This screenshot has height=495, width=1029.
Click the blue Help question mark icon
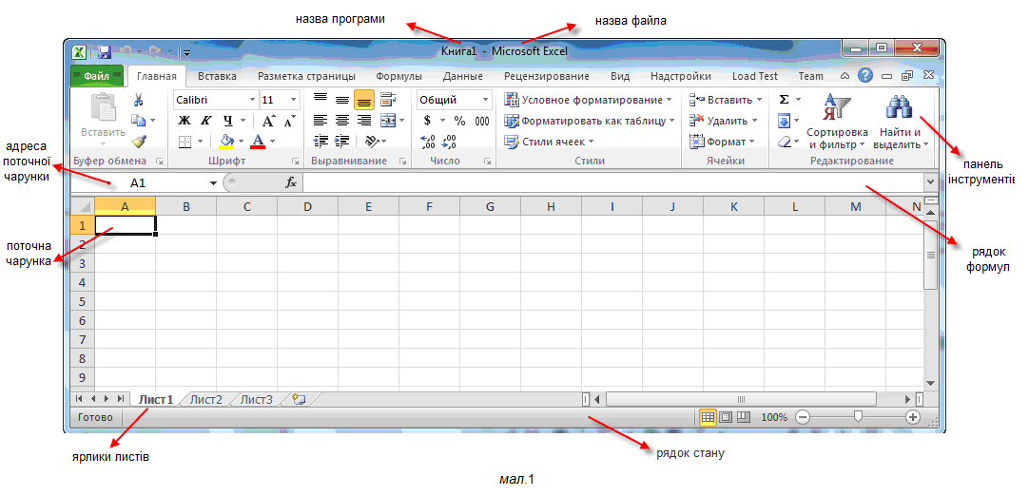[865, 76]
